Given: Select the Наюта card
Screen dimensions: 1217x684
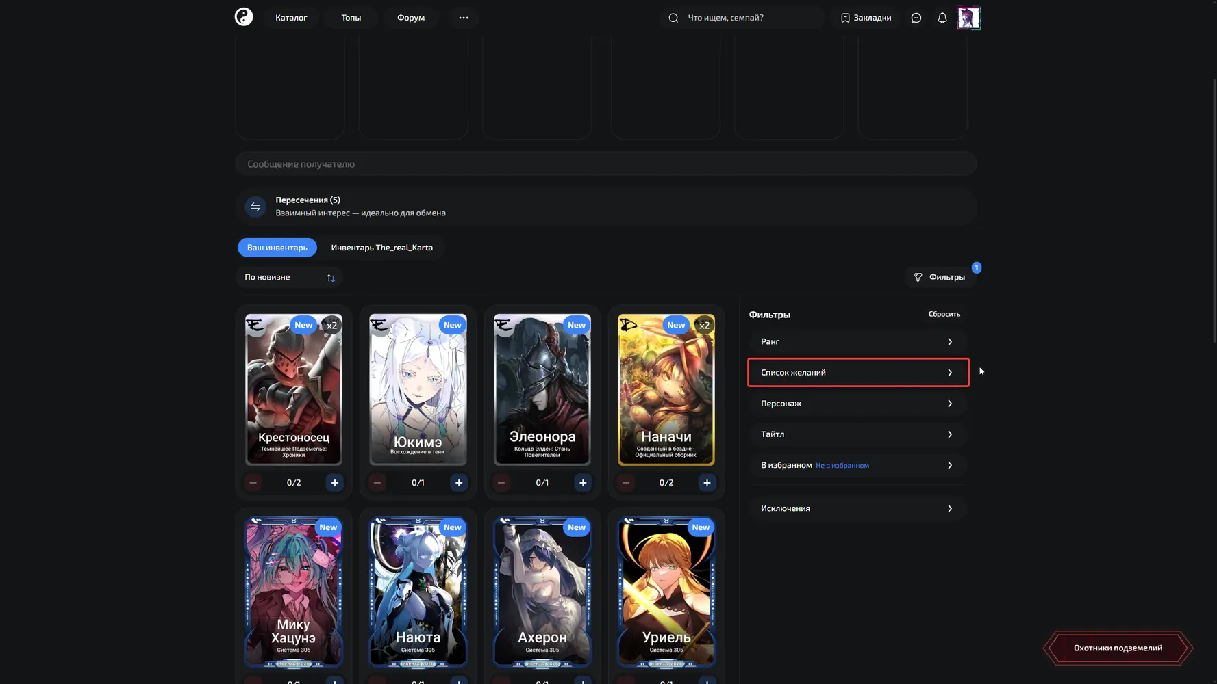Looking at the screenshot, I should 418,592.
